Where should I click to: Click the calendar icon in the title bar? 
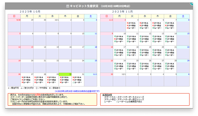(x=68, y=6)
